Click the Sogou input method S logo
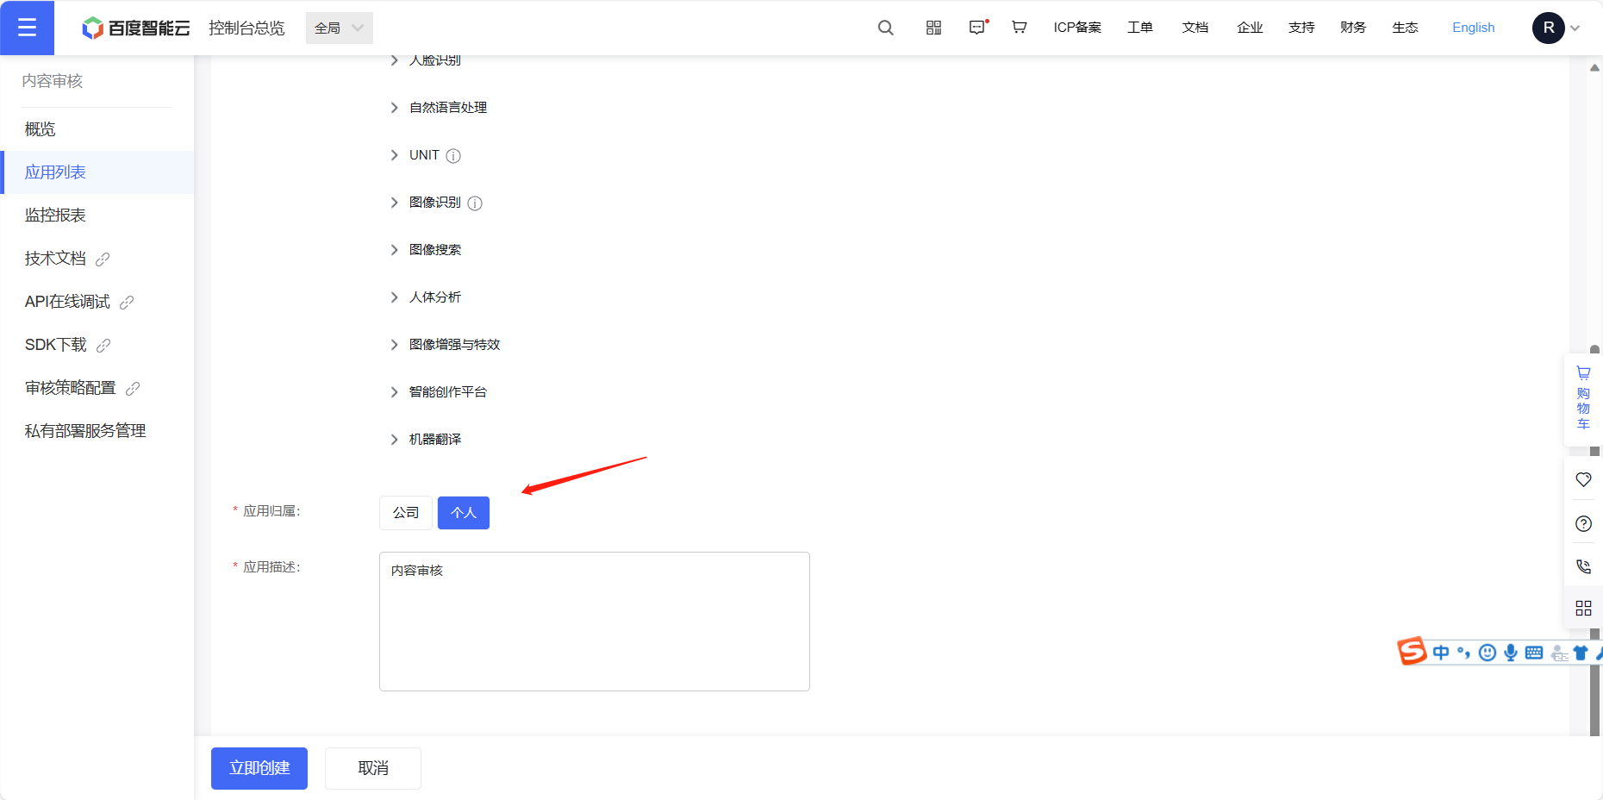Image resolution: width=1603 pixels, height=800 pixels. 1412,651
